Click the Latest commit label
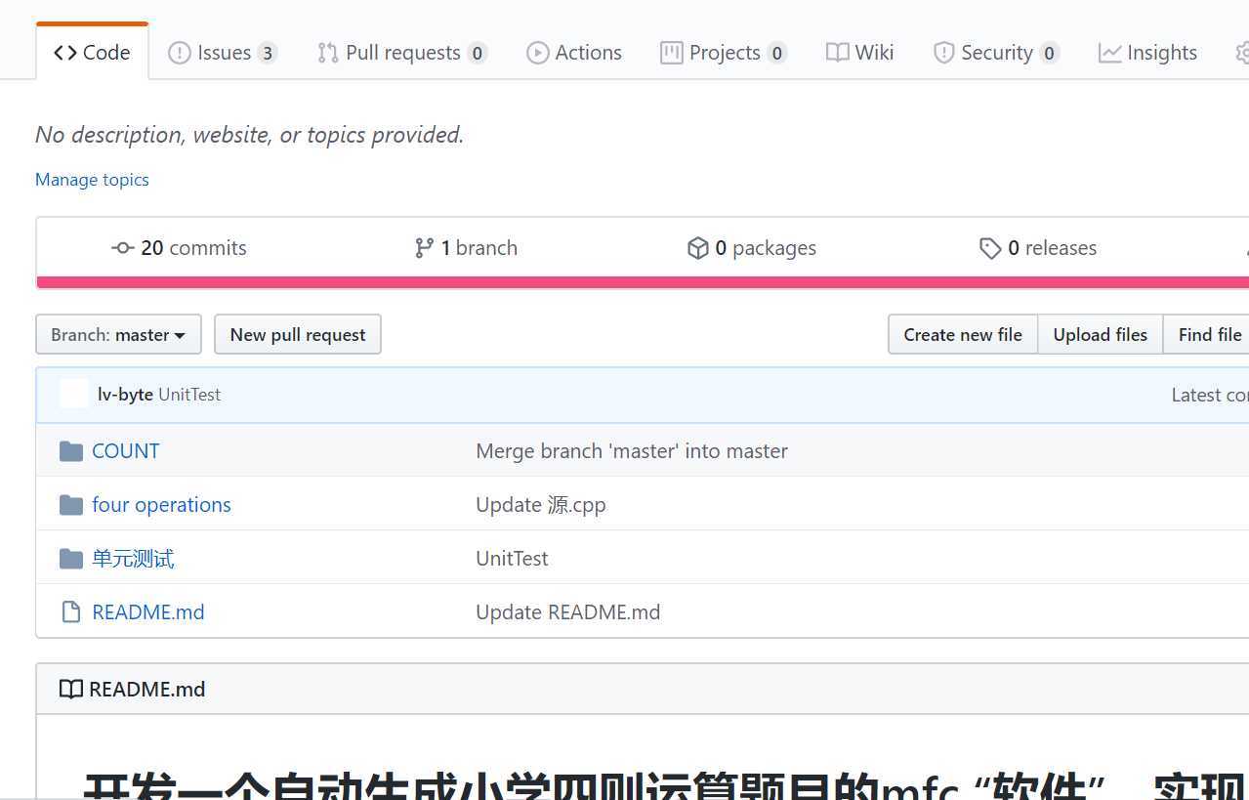The width and height of the screenshot is (1249, 800). point(1210,395)
